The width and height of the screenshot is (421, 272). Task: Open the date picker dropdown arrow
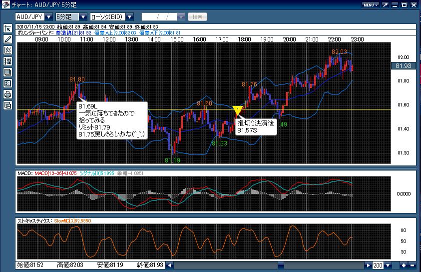click(x=181, y=17)
